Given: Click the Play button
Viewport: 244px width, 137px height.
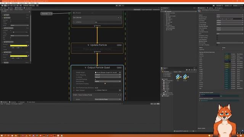Looking at the screenshot, I should [117, 5].
